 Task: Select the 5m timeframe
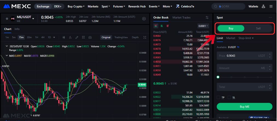pos(14,37)
